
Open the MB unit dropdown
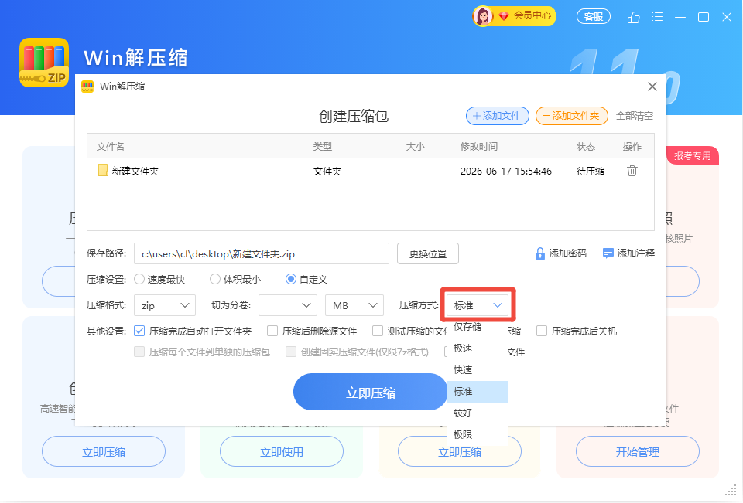point(354,305)
